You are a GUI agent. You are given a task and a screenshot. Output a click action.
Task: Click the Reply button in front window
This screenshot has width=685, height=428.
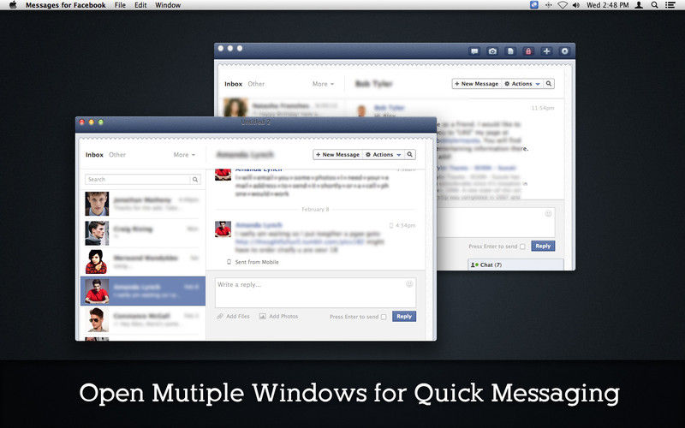[x=404, y=316]
